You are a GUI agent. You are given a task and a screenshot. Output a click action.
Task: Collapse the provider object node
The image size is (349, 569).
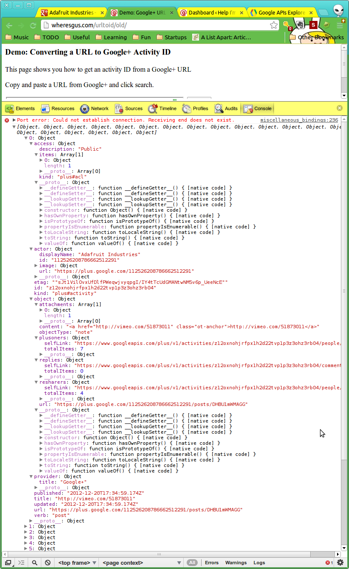tap(31, 476)
